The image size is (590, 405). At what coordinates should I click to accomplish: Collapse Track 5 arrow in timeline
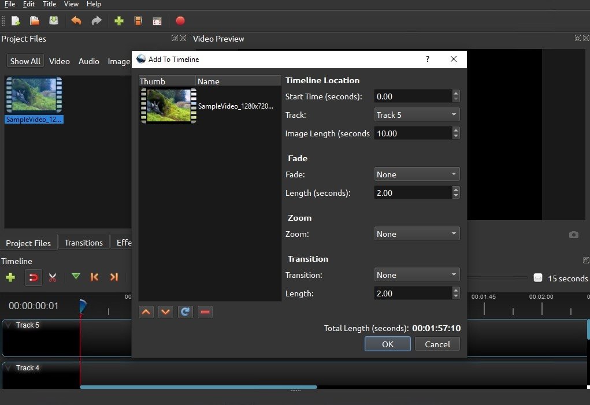click(9, 325)
